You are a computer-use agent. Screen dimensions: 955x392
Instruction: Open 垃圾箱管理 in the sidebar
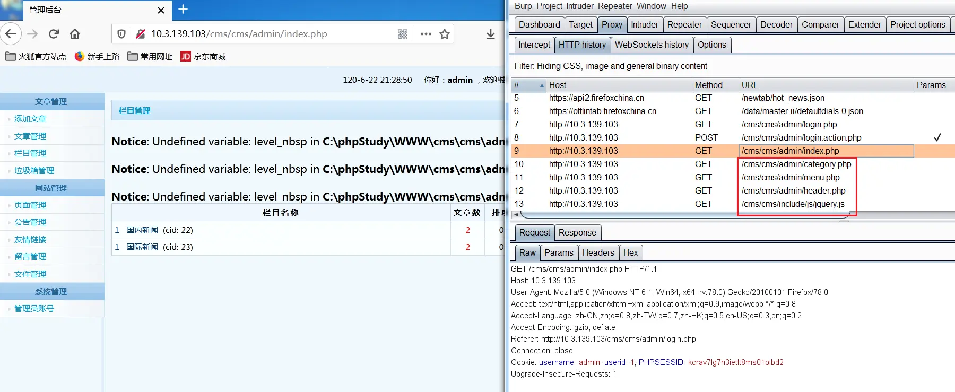pos(34,171)
